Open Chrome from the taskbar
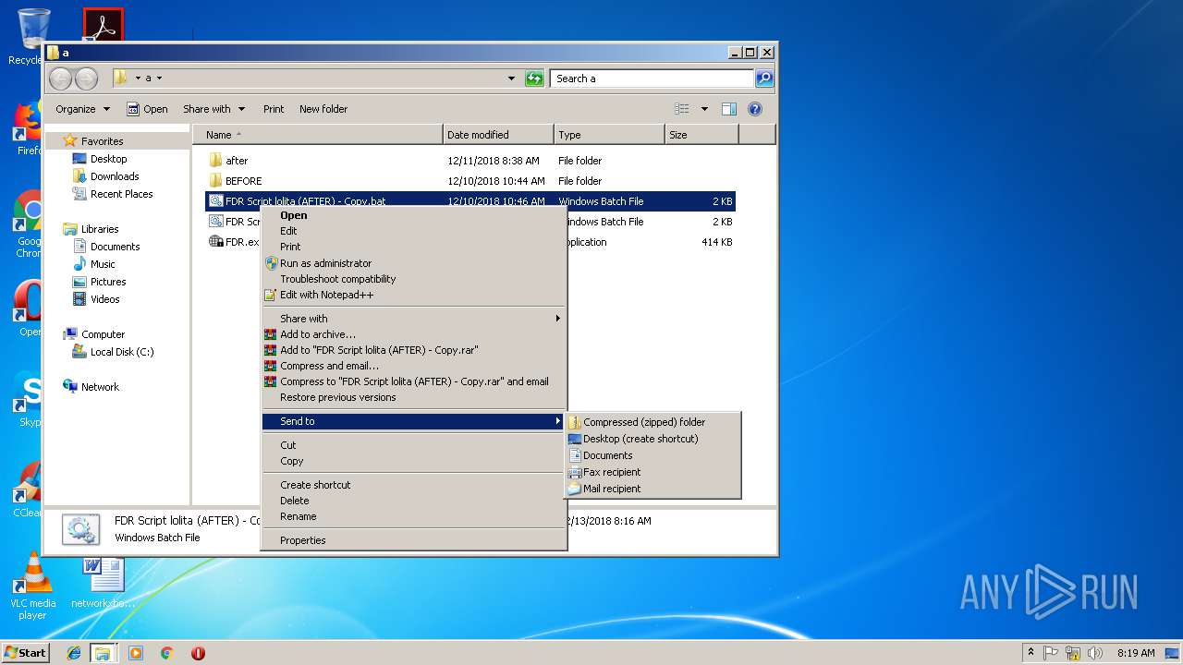1183x665 pixels. [166, 653]
